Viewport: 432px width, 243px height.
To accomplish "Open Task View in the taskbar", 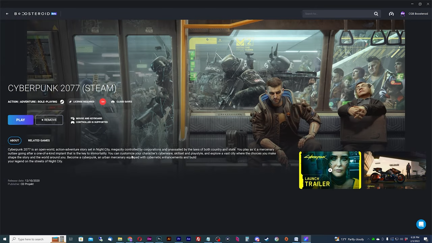I will 71,239.
